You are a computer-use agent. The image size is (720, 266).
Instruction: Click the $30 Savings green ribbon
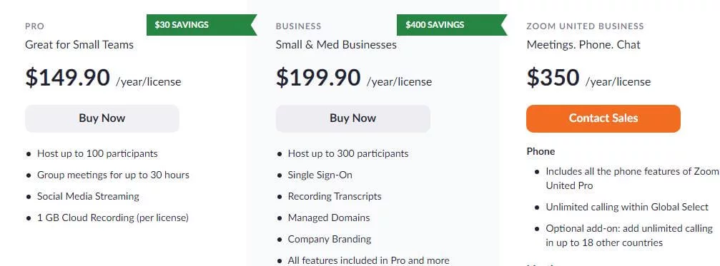(x=201, y=25)
